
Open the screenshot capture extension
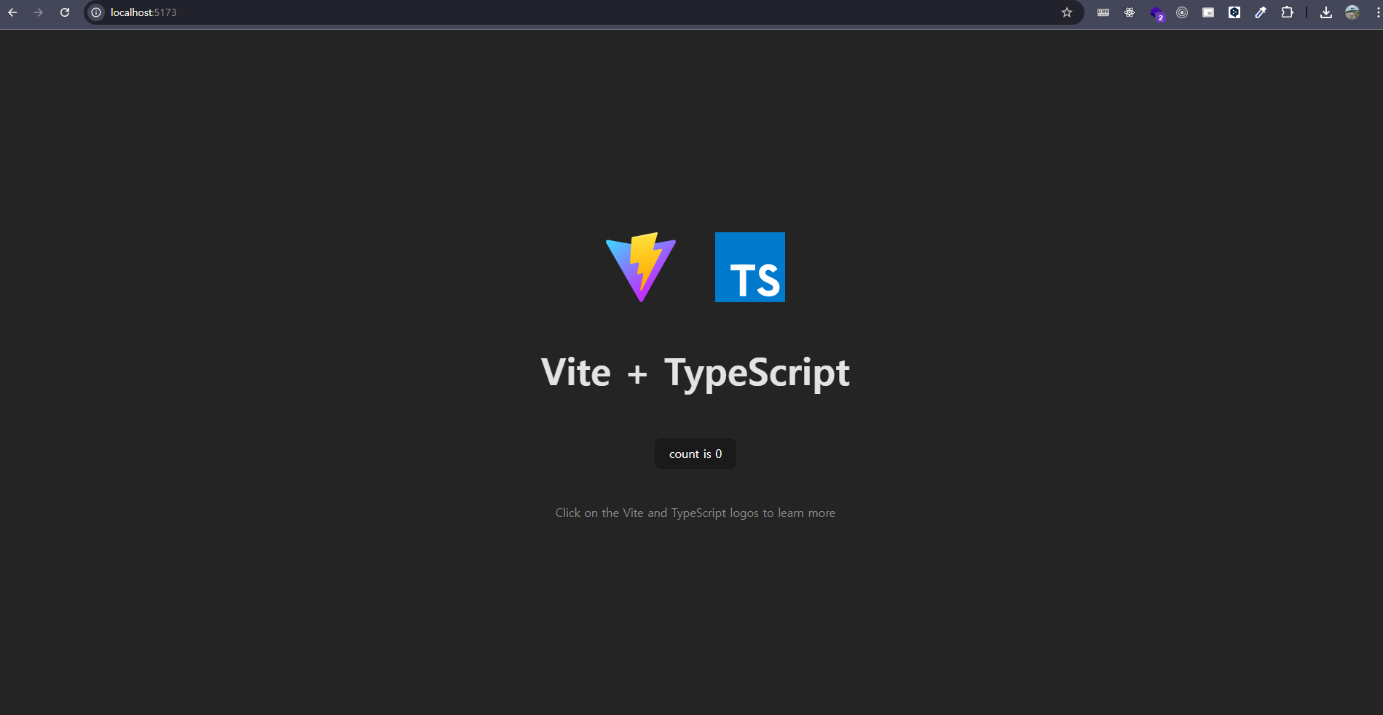[1208, 12]
